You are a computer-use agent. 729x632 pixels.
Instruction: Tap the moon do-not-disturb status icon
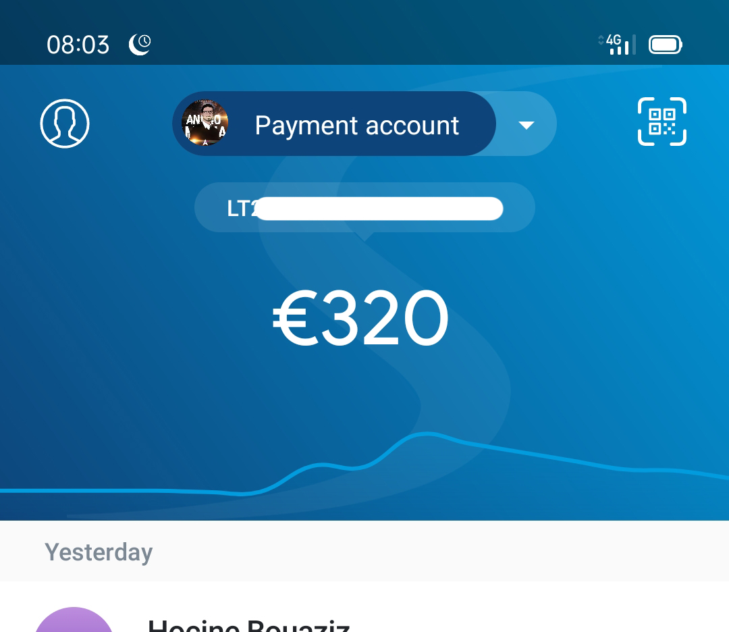click(x=140, y=45)
